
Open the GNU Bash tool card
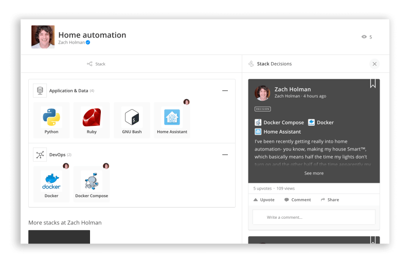pos(132,120)
